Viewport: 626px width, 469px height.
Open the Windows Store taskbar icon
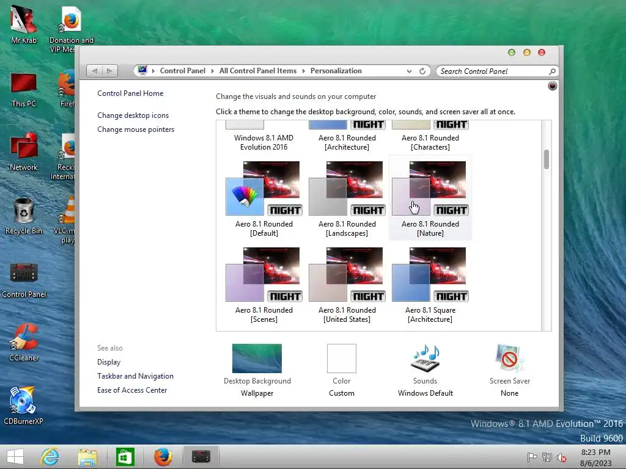coord(125,457)
